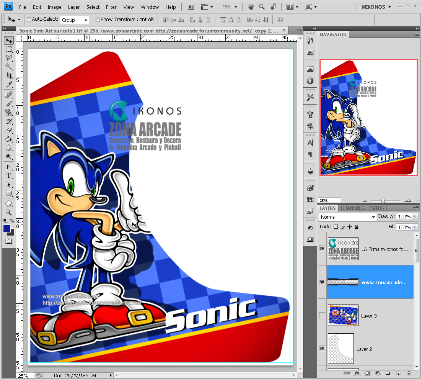Open the Layer menu
This screenshot has height=380, width=422.
[x=74, y=7]
